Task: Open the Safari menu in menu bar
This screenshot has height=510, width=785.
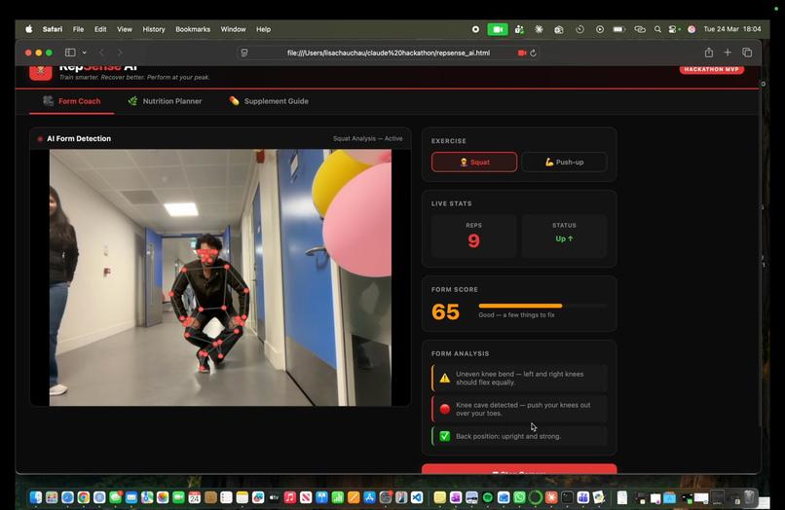Action: [53, 29]
